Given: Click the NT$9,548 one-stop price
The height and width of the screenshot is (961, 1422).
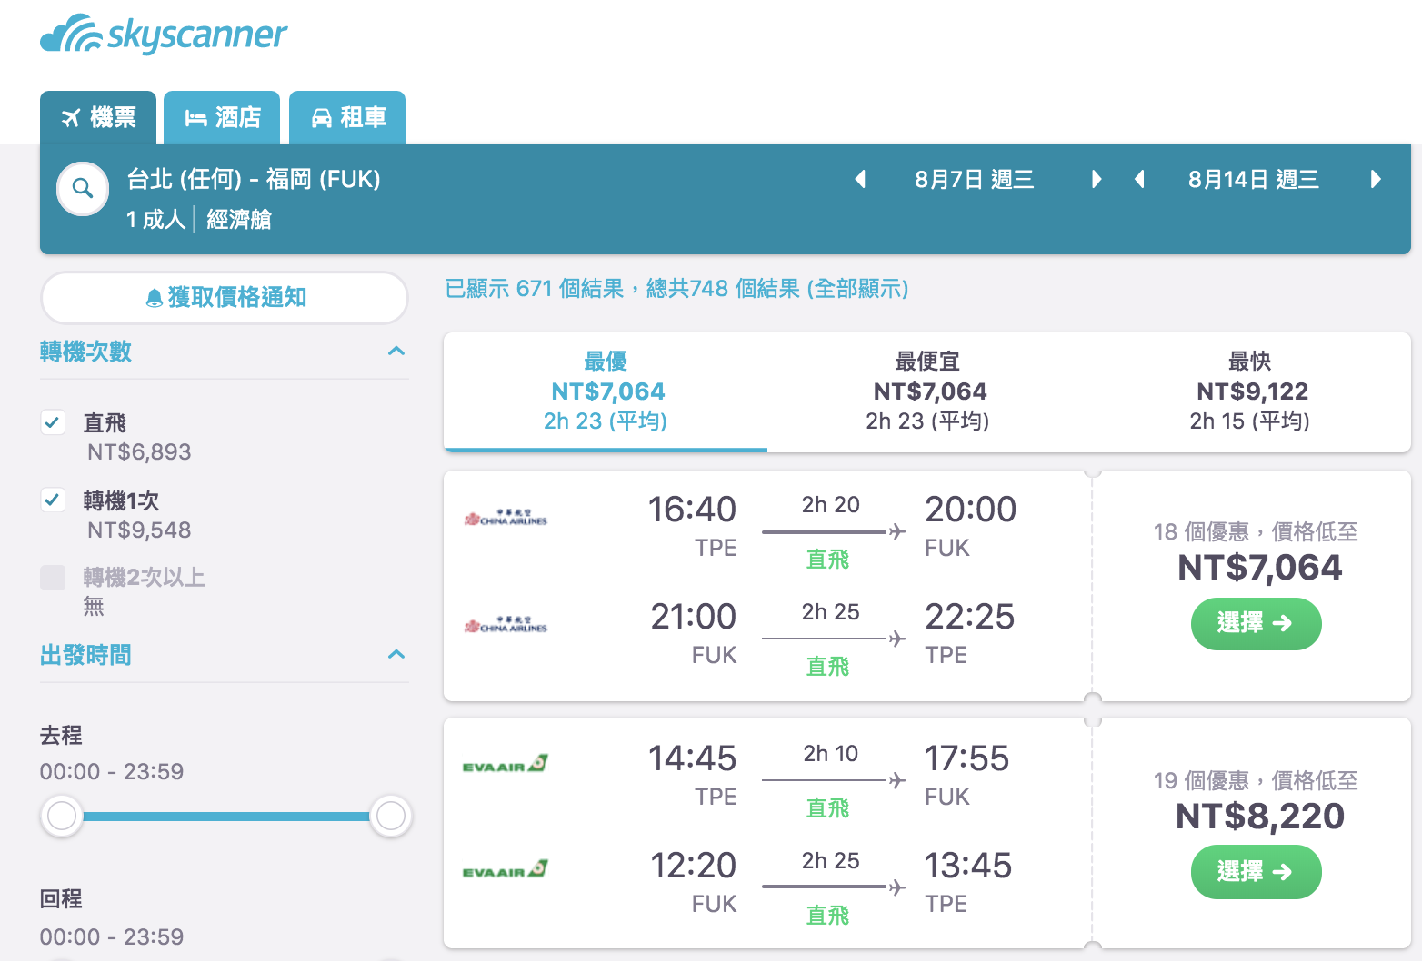Looking at the screenshot, I should [139, 530].
